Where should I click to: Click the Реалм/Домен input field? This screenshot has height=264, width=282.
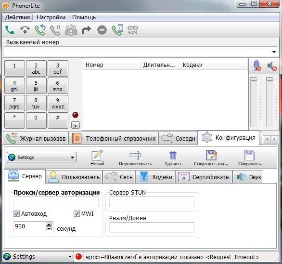(x=152, y=227)
